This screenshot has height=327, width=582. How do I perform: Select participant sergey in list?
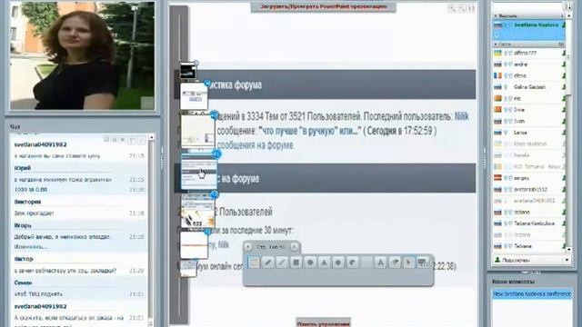tap(529, 178)
